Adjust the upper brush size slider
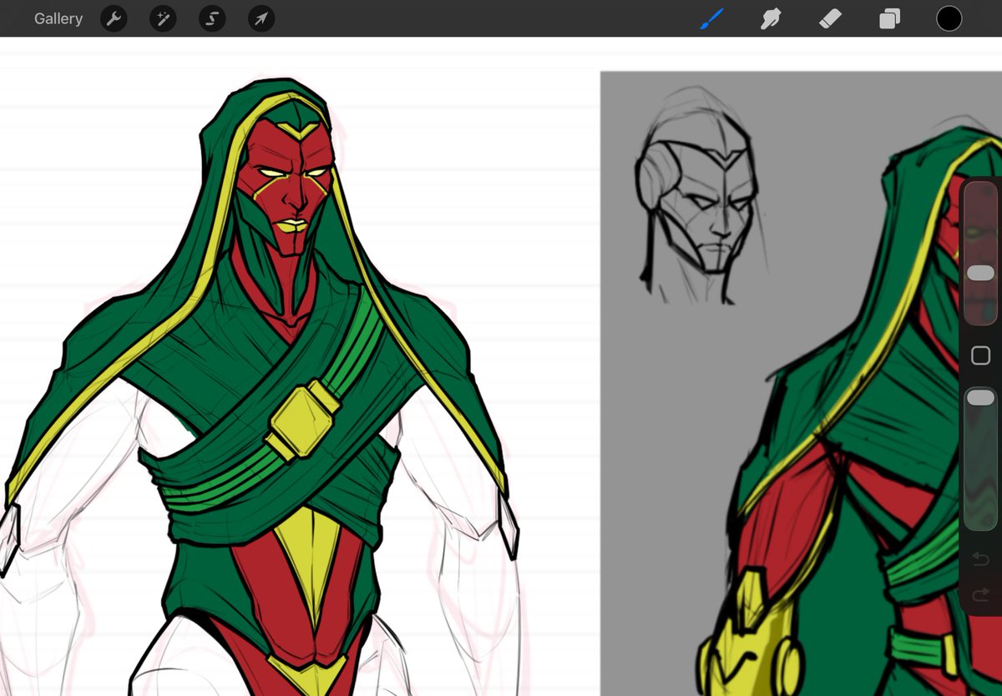The height and width of the screenshot is (696, 1002). (982, 271)
